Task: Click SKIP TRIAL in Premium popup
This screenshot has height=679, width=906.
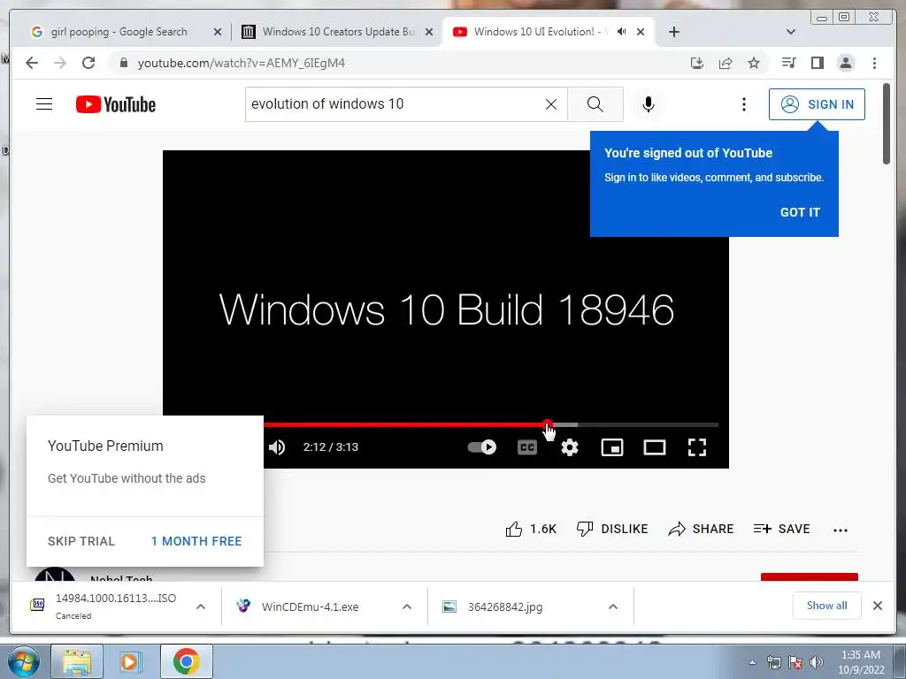Action: (x=81, y=542)
